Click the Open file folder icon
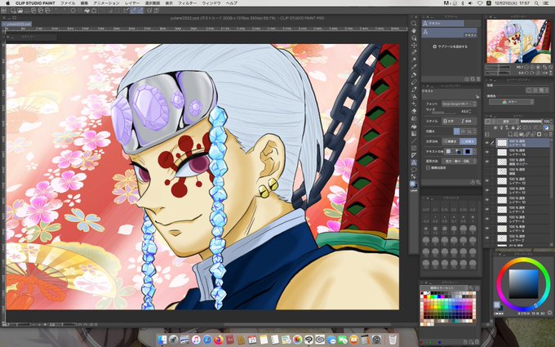Viewport: 555px width, 347px height. (x=20, y=11)
